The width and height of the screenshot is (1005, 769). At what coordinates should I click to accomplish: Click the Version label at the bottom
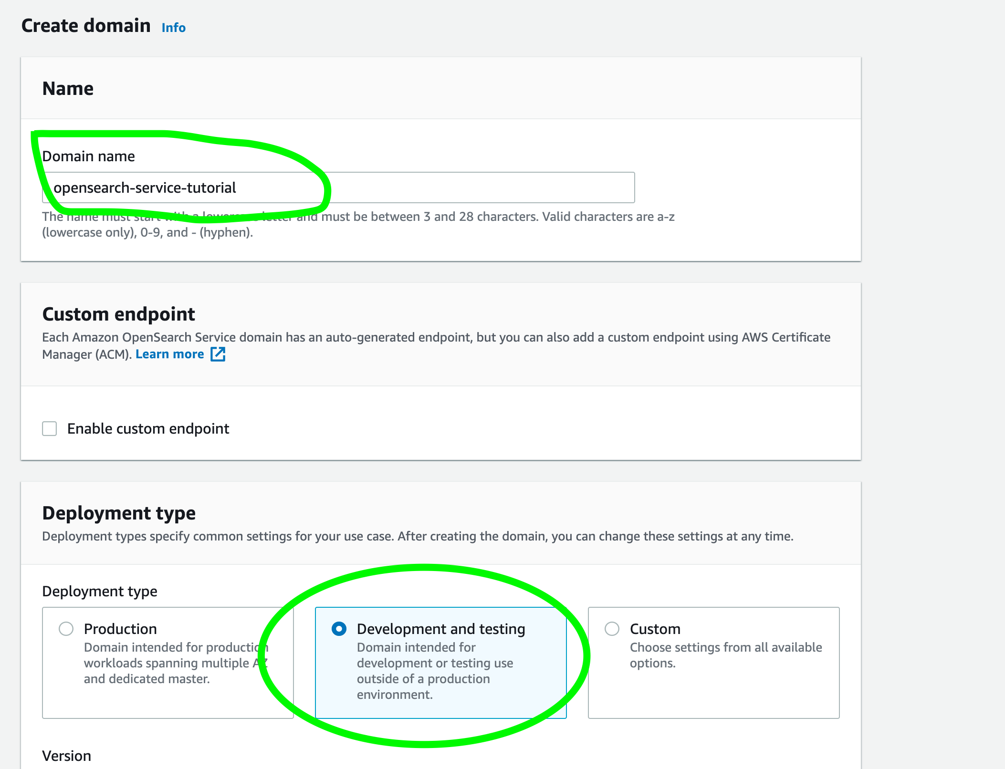point(66,756)
